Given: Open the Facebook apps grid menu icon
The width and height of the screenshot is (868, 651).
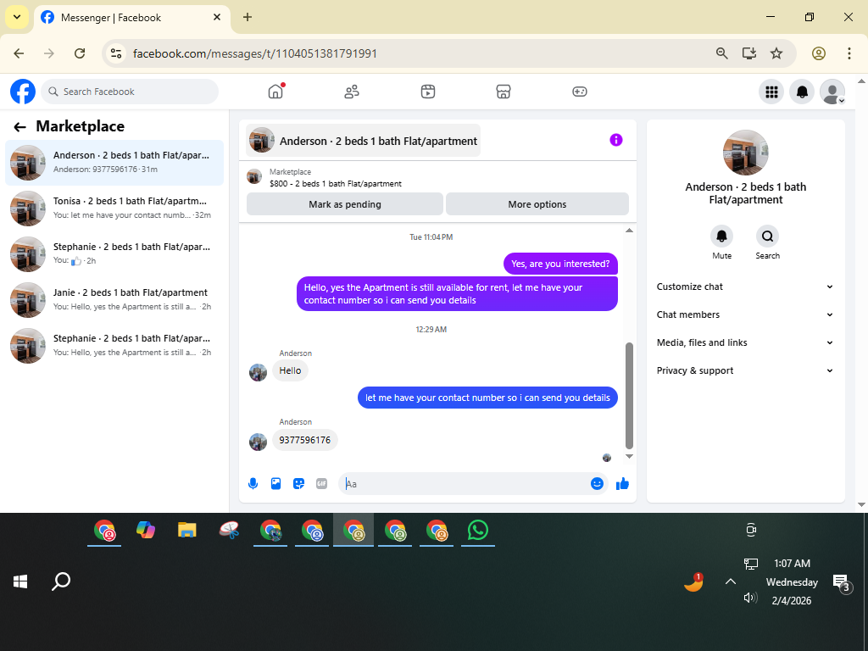Looking at the screenshot, I should click(771, 92).
